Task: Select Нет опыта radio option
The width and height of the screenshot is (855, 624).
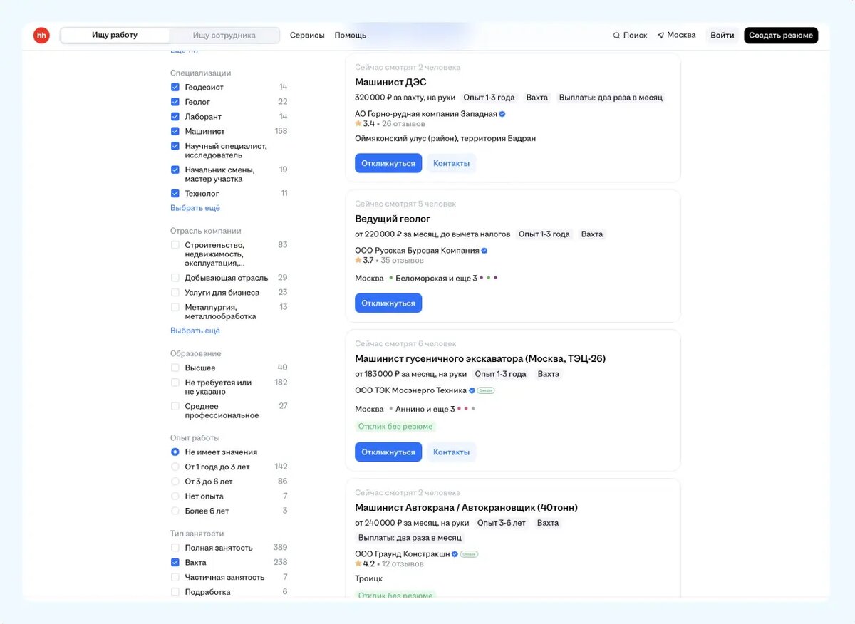Action: [175, 496]
